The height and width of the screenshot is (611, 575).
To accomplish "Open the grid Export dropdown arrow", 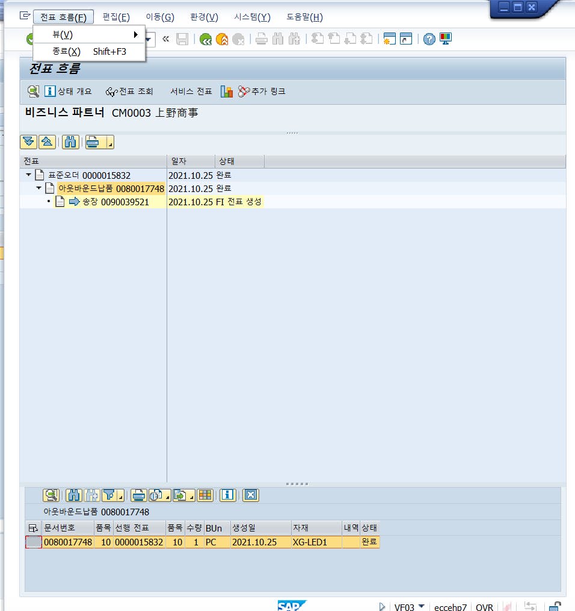I will click(x=191, y=495).
